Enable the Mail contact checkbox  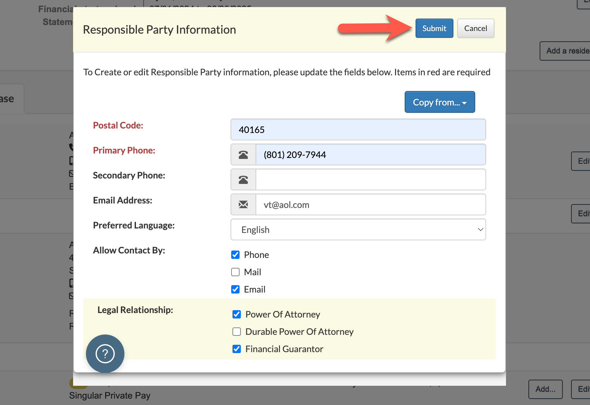235,272
